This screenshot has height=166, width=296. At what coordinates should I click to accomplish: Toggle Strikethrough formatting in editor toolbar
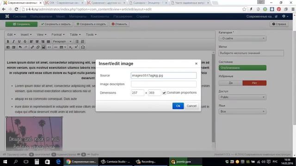(25, 41)
